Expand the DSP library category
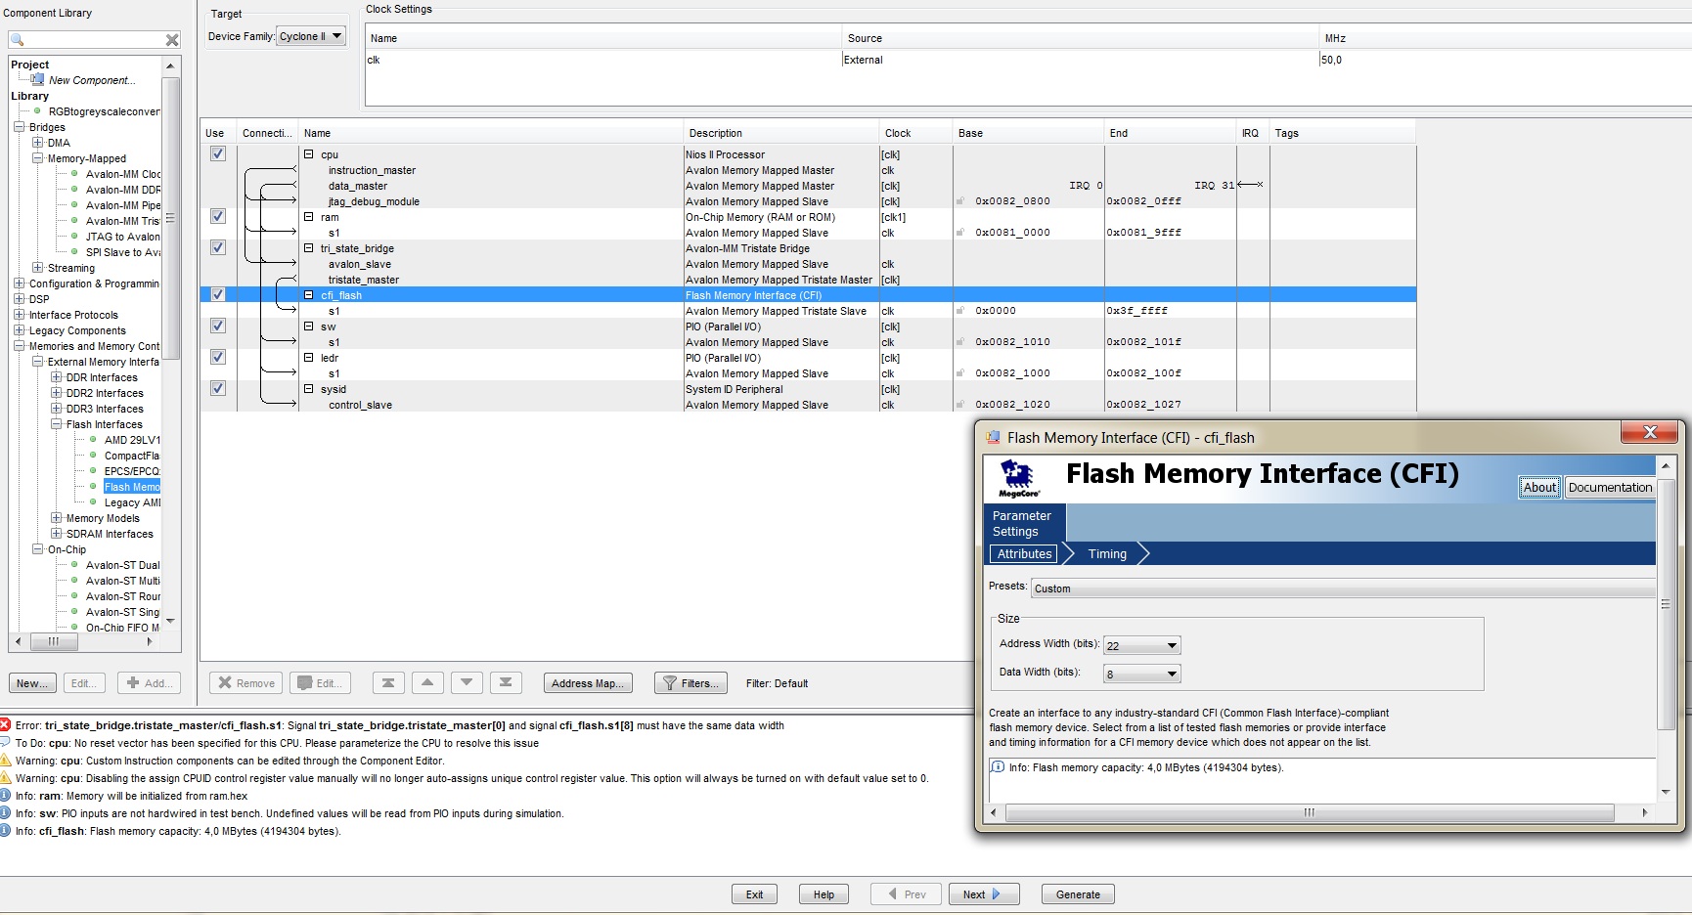 point(19,298)
